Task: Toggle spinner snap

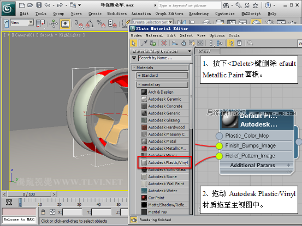Action: (112, 24)
